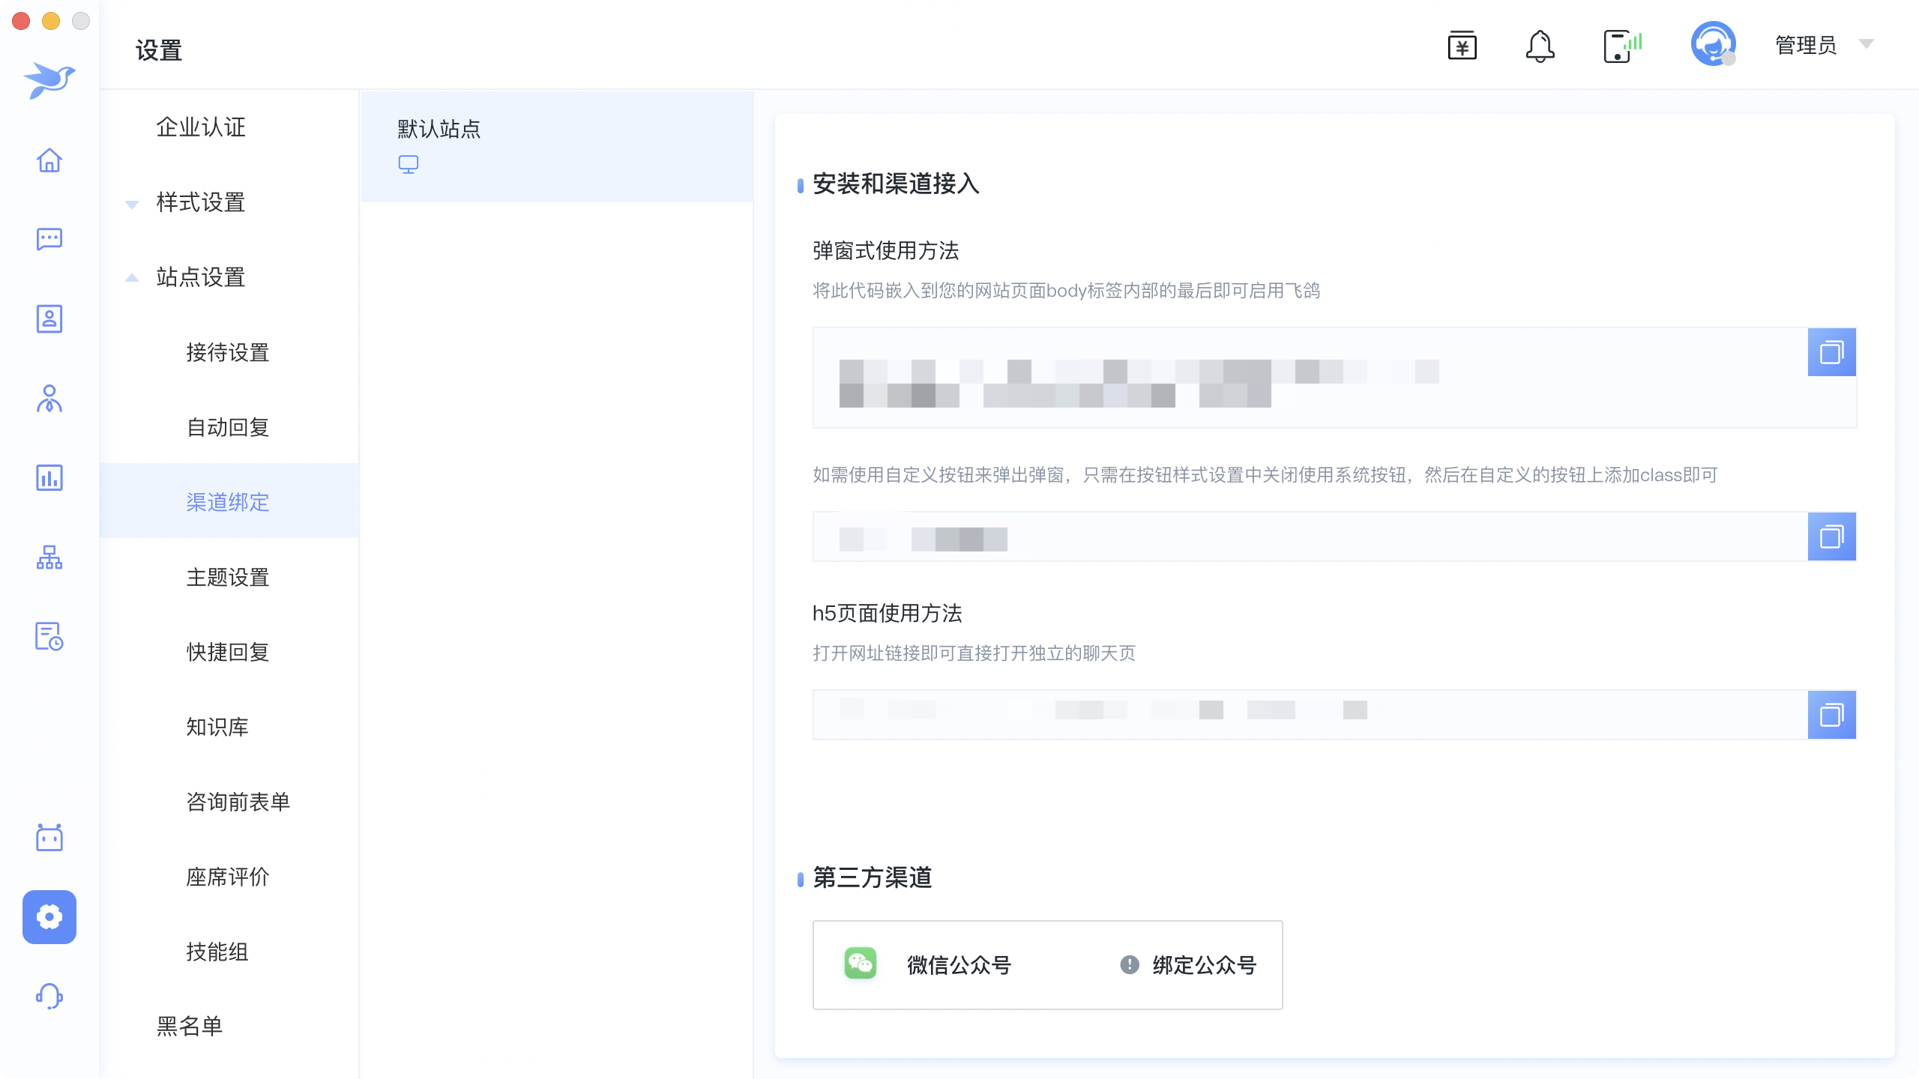Open the statistics bar chart icon
Viewport: 1919px width, 1079px height.
coord(49,477)
